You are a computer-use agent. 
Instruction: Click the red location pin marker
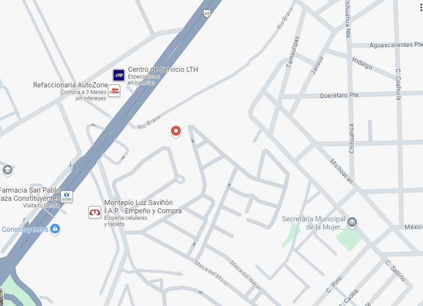tap(176, 132)
